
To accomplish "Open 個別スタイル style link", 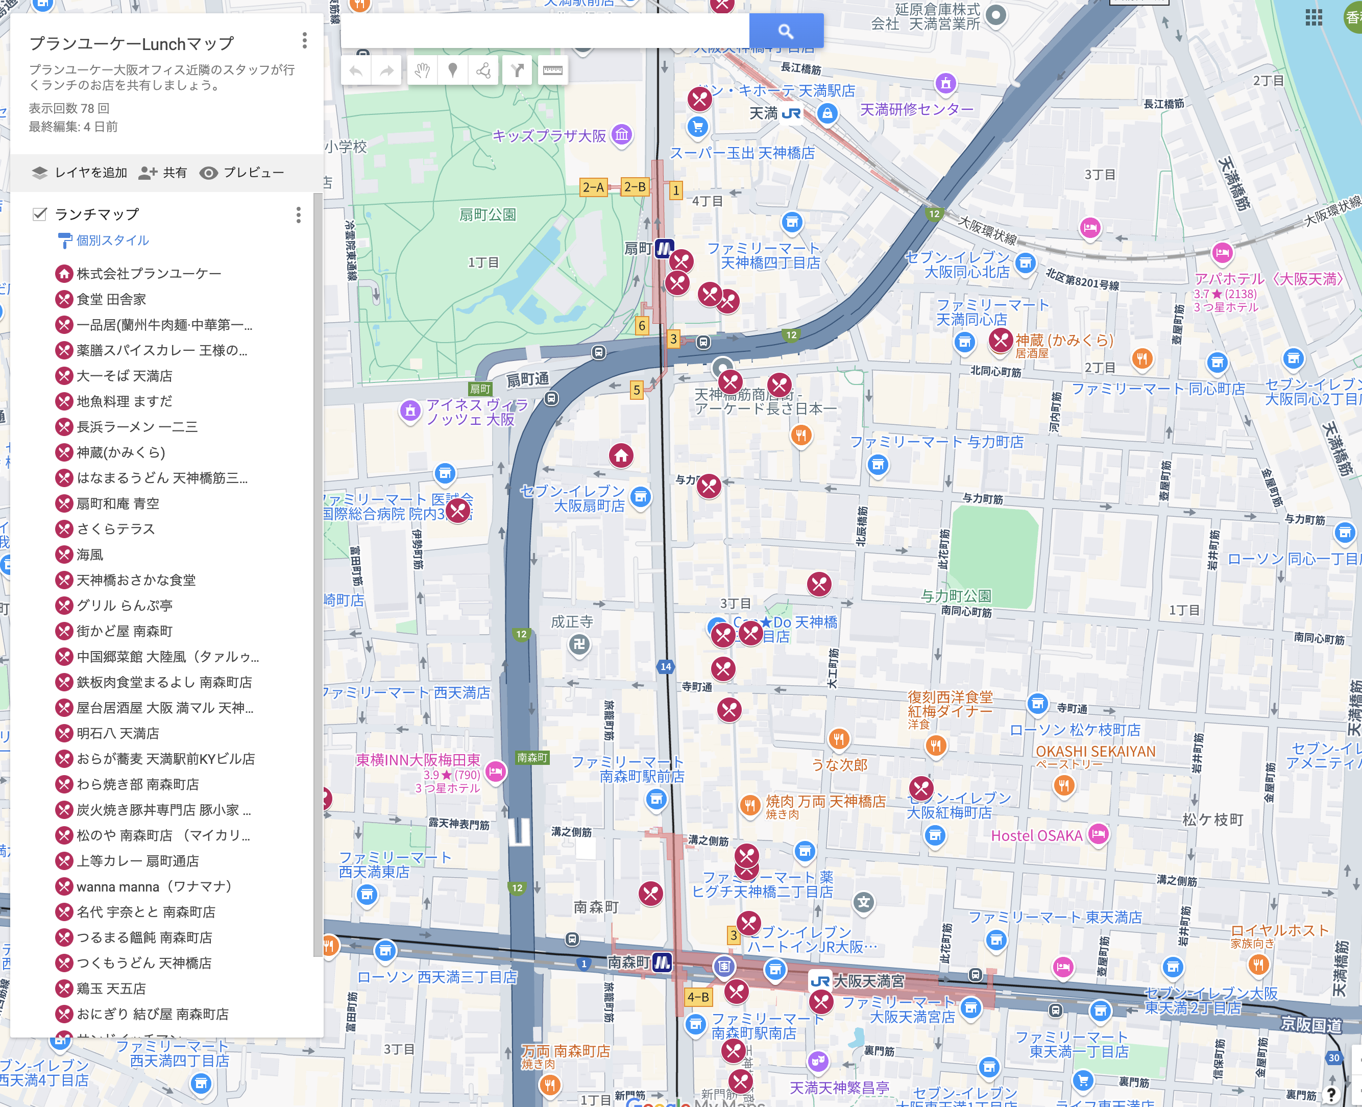I will point(104,240).
